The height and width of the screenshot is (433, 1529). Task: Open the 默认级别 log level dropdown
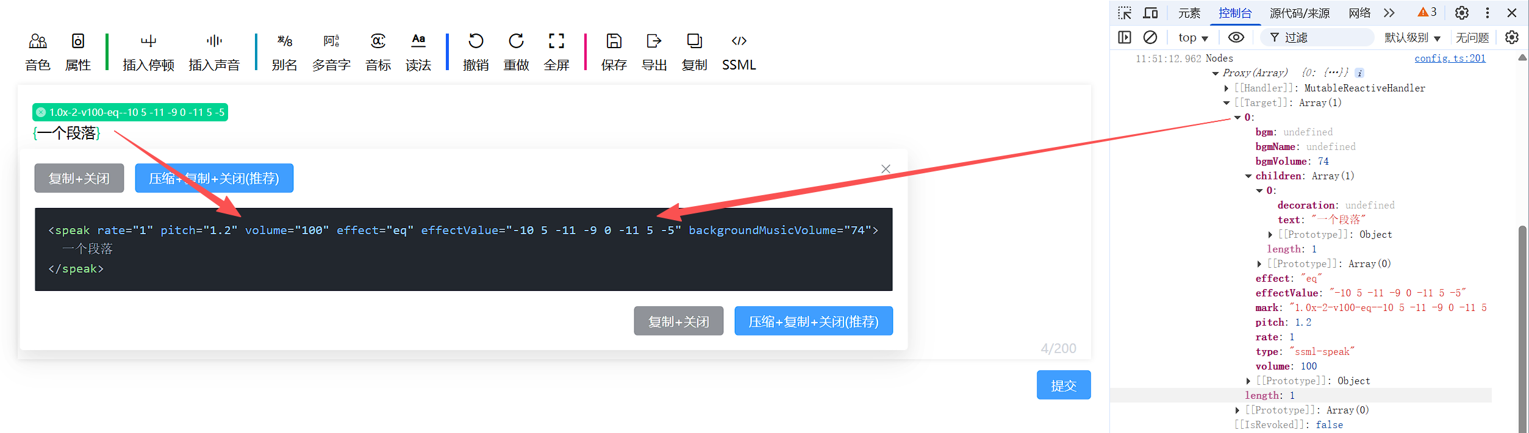1412,38
